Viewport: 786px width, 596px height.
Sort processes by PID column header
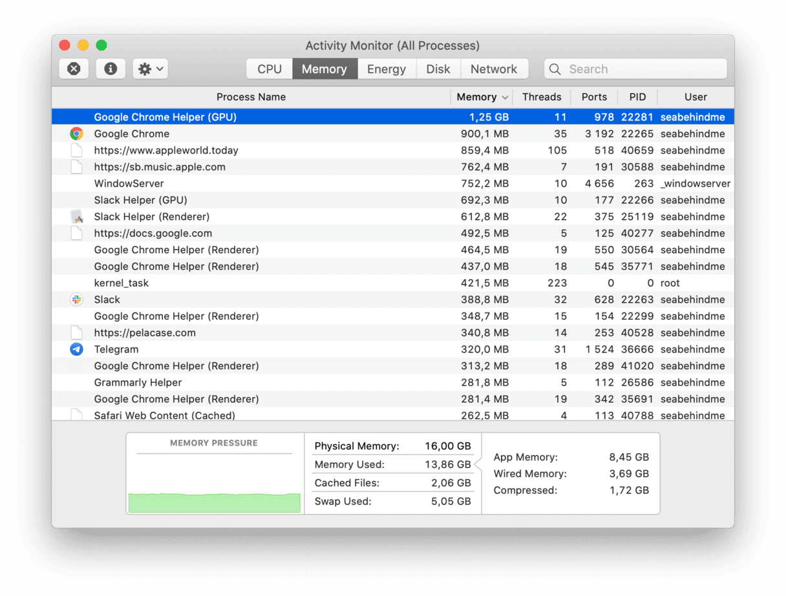point(637,97)
